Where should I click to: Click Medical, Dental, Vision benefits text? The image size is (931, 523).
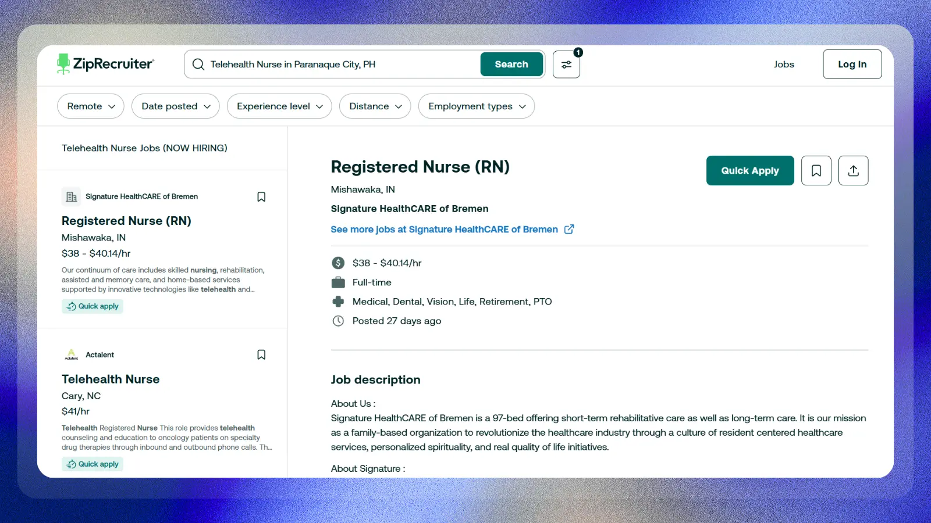[452, 302]
